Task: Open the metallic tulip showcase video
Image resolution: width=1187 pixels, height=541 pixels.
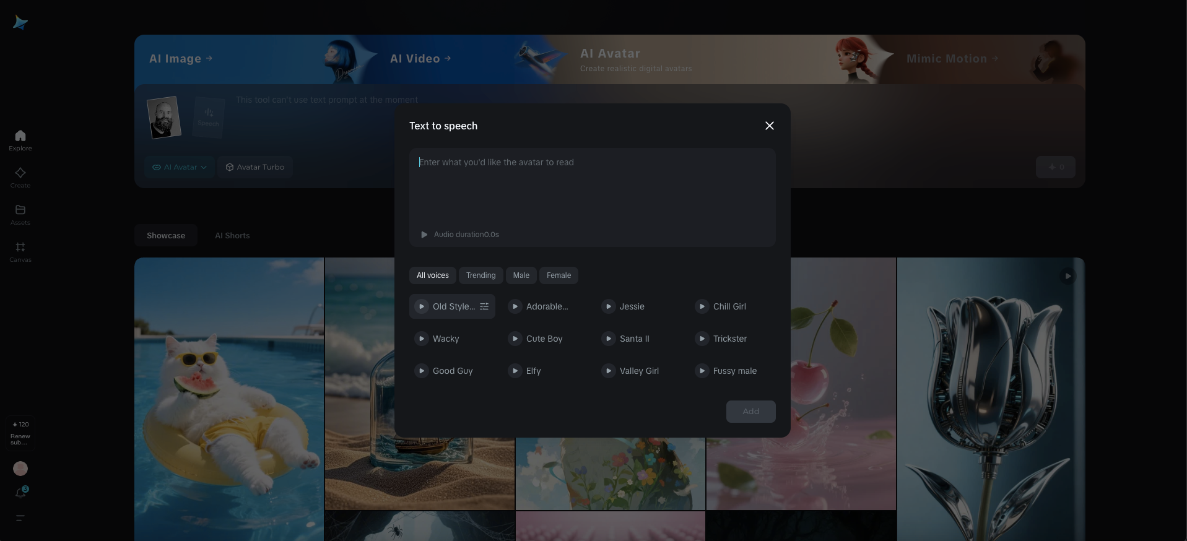Action: tap(991, 399)
